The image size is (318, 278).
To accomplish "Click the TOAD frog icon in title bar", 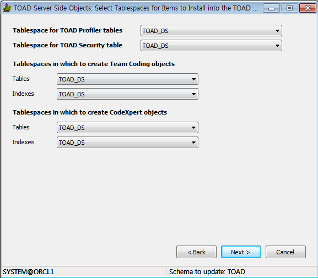I will pos(7,8).
